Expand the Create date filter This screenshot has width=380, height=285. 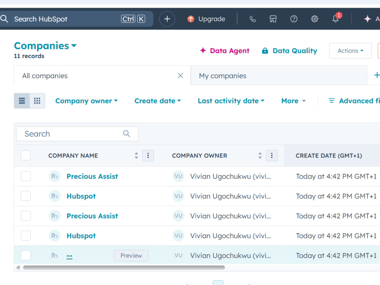pyautogui.click(x=158, y=101)
